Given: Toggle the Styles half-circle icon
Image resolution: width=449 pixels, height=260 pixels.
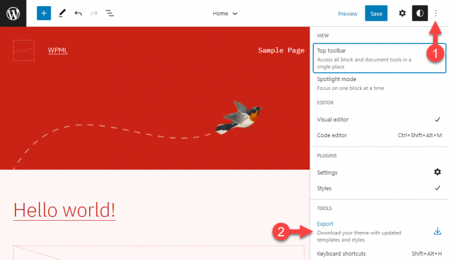Looking at the screenshot, I should pos(420,13).
